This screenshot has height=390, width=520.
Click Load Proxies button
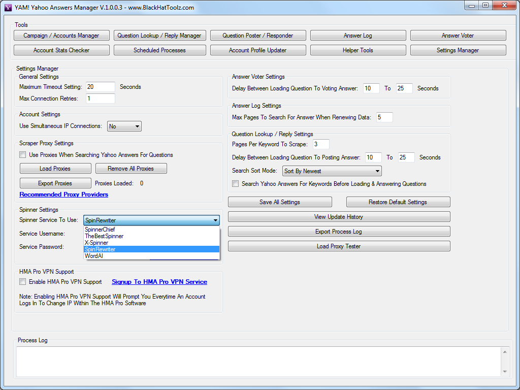[55, 169]
